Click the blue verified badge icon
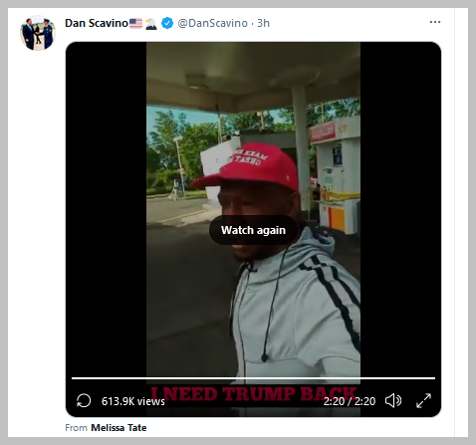Viewport: 476px width, 445px height. pos(167,23)
